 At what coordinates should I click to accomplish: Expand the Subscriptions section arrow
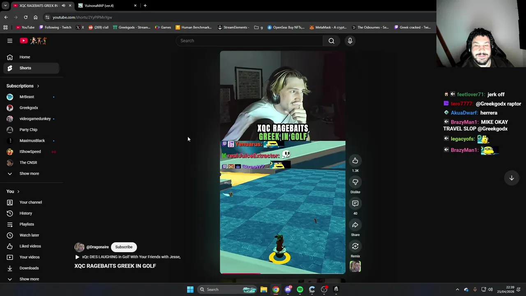[x=38, y=86]
